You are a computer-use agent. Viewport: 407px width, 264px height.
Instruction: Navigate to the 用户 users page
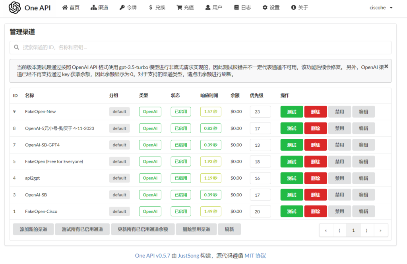pyautogui.click(x=214, y=8)
